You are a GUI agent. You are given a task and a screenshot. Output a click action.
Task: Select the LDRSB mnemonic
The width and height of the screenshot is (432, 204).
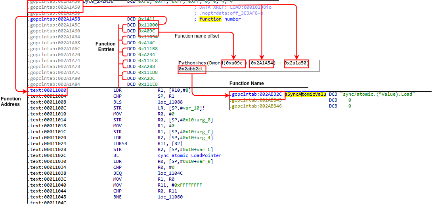coord(120,144)
